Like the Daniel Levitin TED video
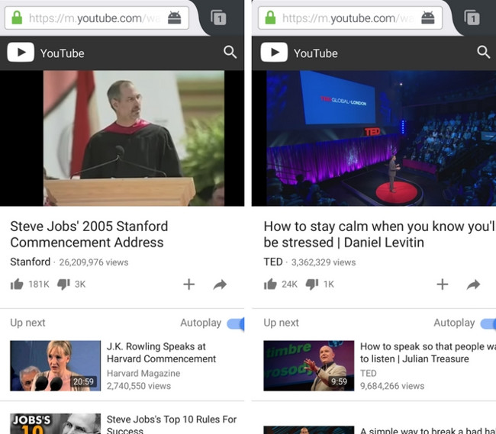Screen dimensions: 496x434 270,285
